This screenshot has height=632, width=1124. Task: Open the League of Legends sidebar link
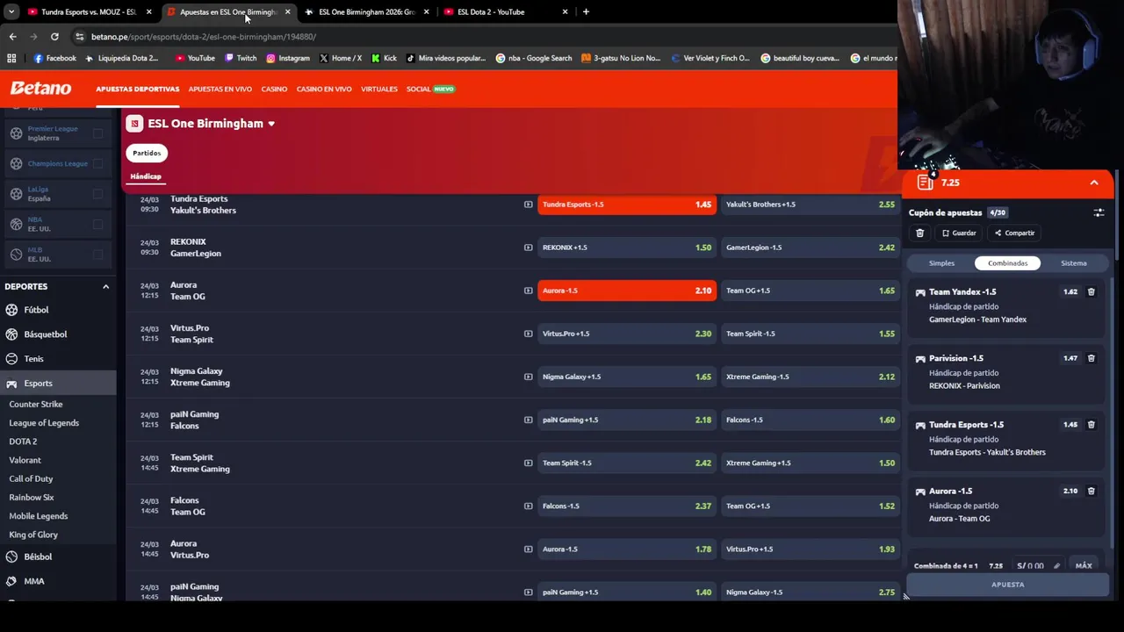tap(44, 423)
